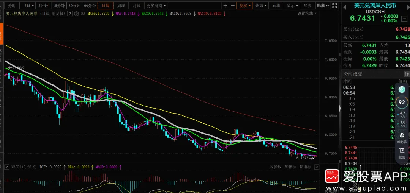
Task: Select the 5分钟 period tab
Action: pos(43,5)
